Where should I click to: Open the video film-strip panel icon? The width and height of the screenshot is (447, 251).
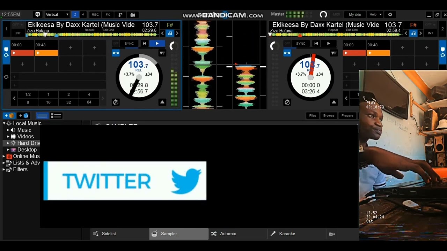[x=133, y=15]
